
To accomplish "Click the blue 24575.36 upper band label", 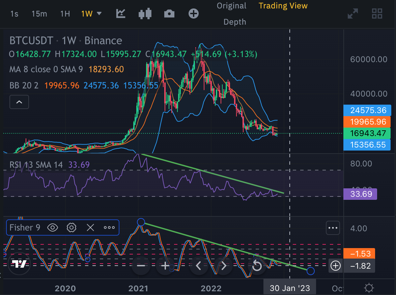I will pyautogui.click(x=367, y=110).
